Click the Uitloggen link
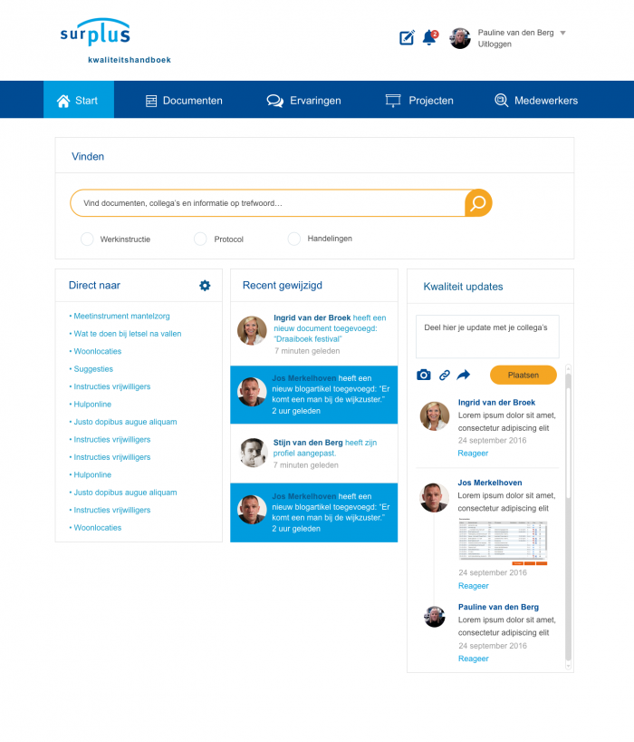This screenshot has width=634, height=742. point(495,44)
